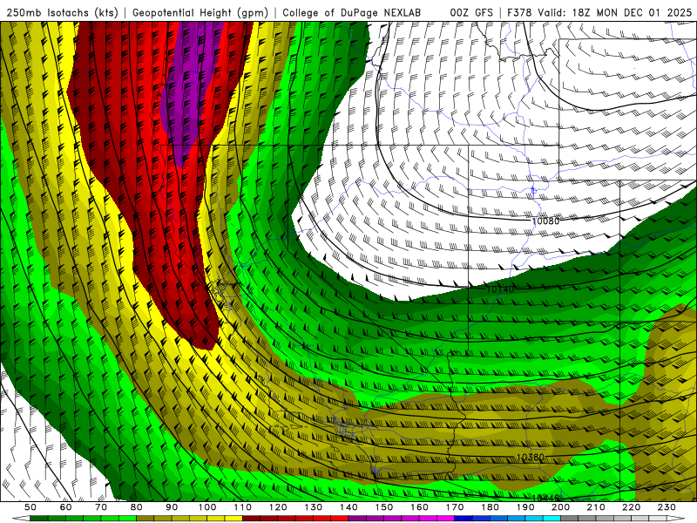697x523 pixels.
Task: Select the bright green swatch left of 80
Action: 127,519
